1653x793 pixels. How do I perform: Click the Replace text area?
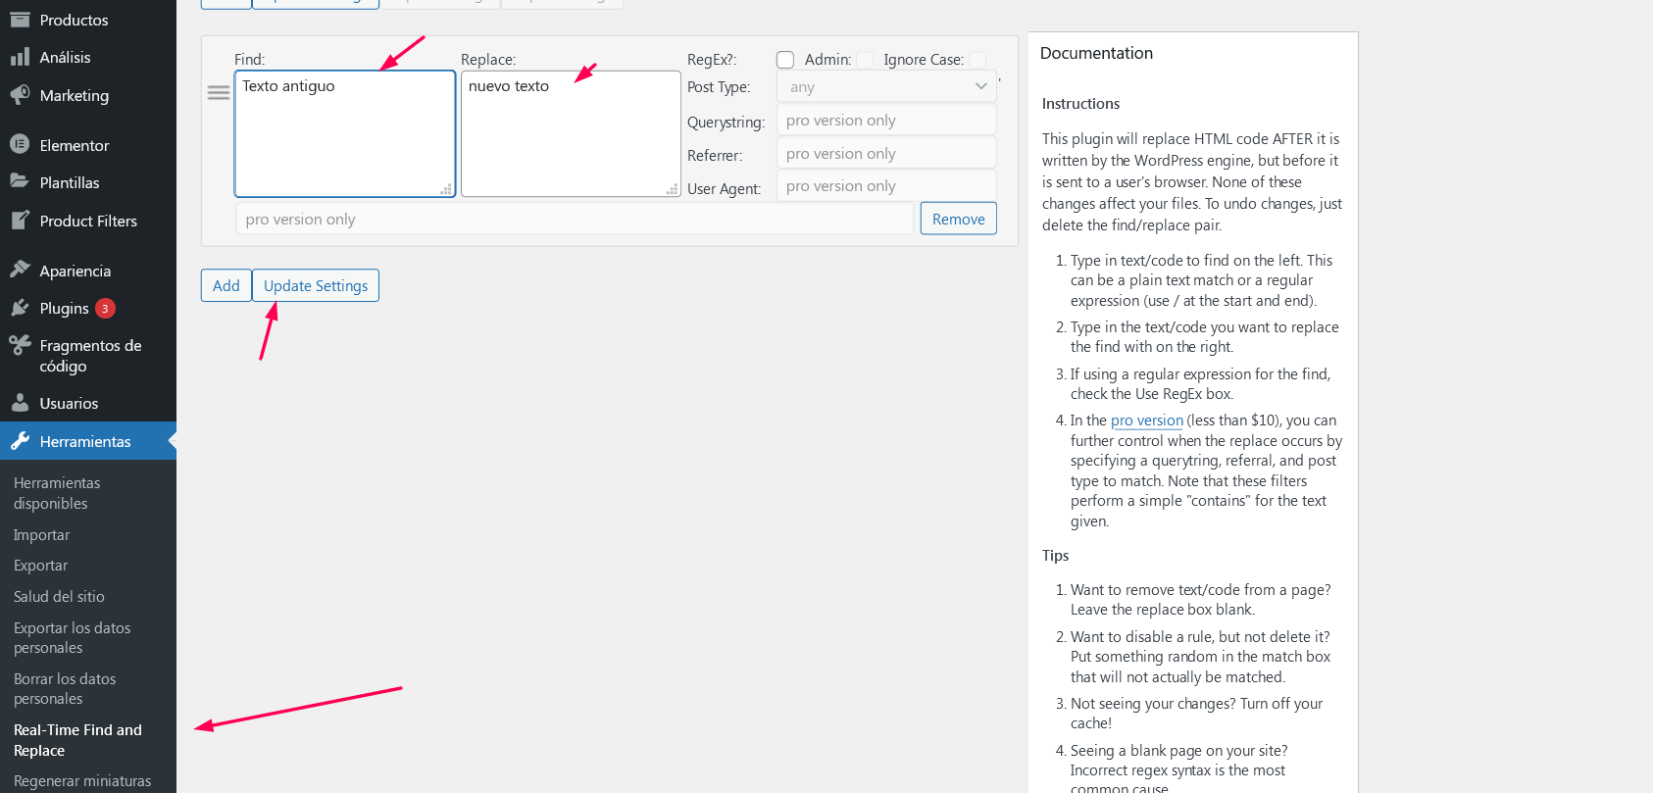point(571,133)
